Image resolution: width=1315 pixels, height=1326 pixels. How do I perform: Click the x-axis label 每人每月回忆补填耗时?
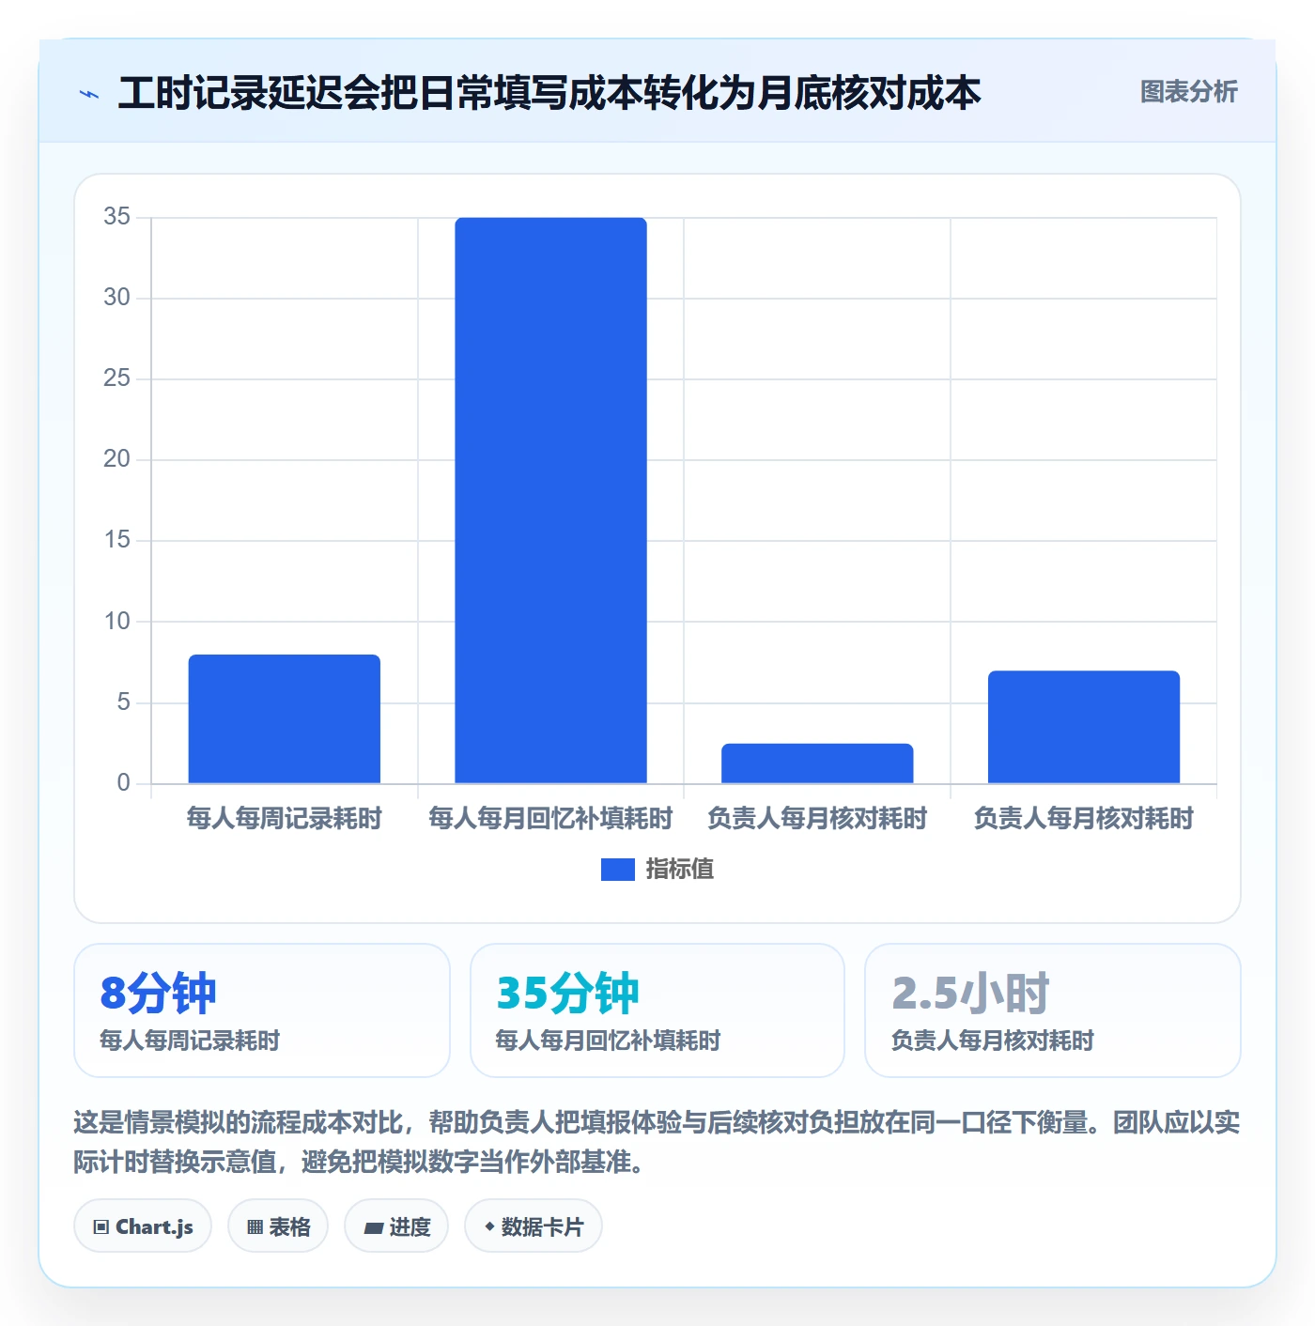(x=550, y=819)
